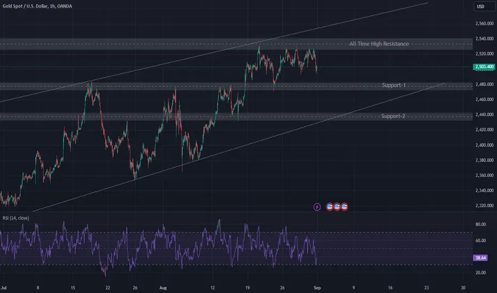Click the Jul date on time axis
The height and width of the screenshot is (293, 497).
click(4, 288)
